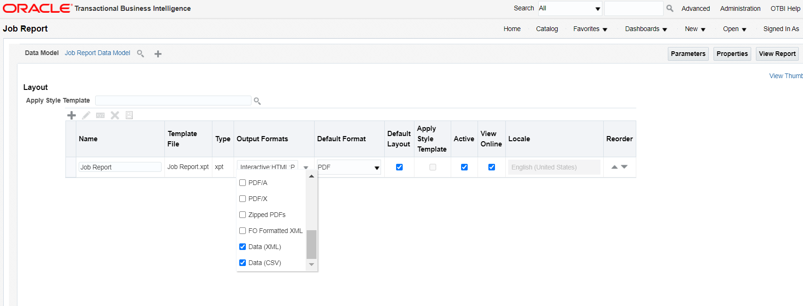Edit selected layout with pencil icon
803x306 pixels.
pos(86,115)
